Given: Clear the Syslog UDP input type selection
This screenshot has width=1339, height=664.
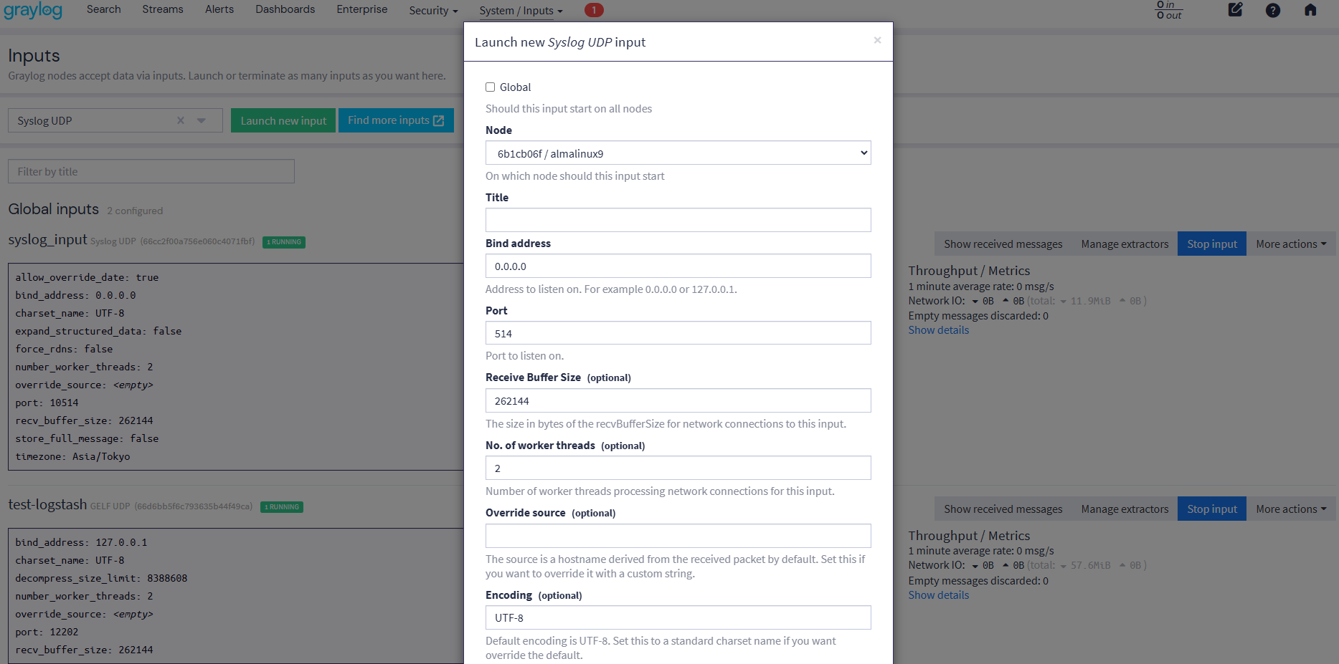Looking at the screenshot, I should 181,120.
